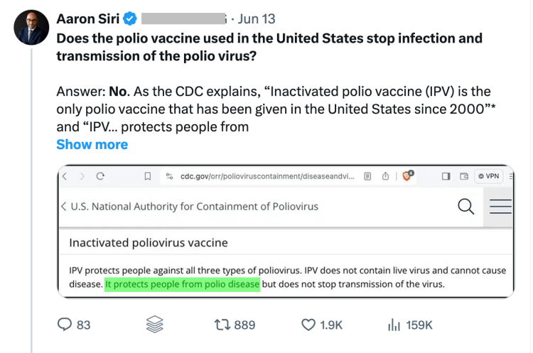Toggle the VPN button
This screenshot has height=353, width=533.
(490, 176)
